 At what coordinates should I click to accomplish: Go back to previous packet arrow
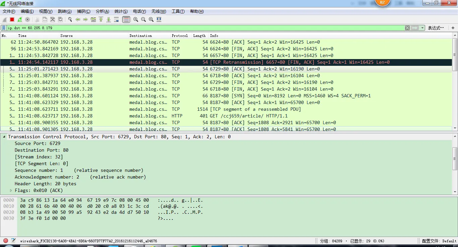click(78, 19)
